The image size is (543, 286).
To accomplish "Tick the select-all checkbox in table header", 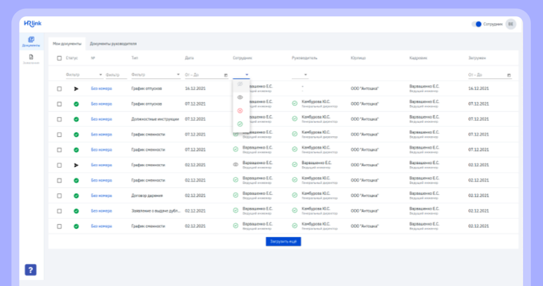I will point(59,58).
